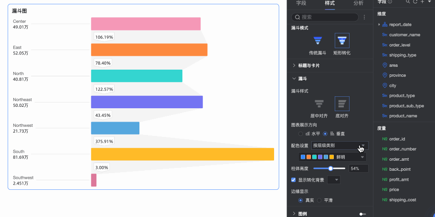The height and width of the screenshot is (217, 435).
Task: Select the 矩形转化 funnel mode icon
Action: click(x=342, y=41)
